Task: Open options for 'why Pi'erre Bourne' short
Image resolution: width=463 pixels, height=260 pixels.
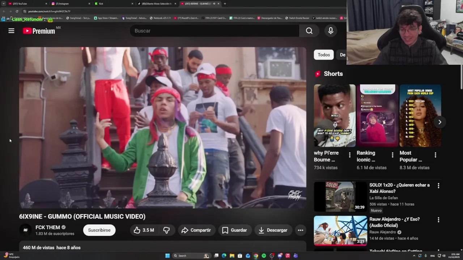Action: pyautogui.click(x=349, y=155)
